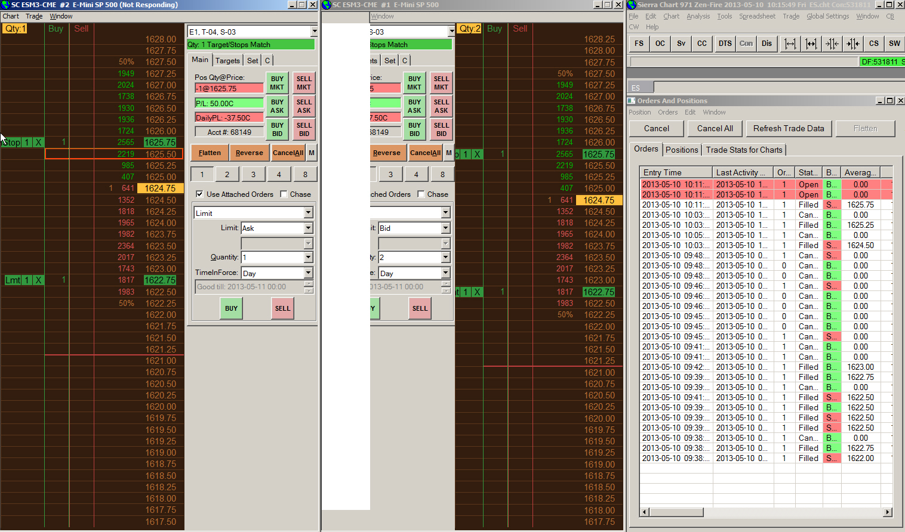Click the Pos Qty@Price field in #2 window
Image resolution: width=905 pixels, height=532 pixels.
pos(229,88)
